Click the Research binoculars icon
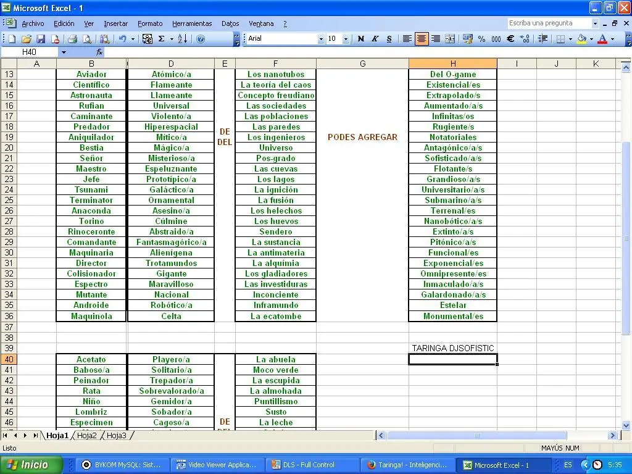The image size is (632, 474). tap(105, 39)
